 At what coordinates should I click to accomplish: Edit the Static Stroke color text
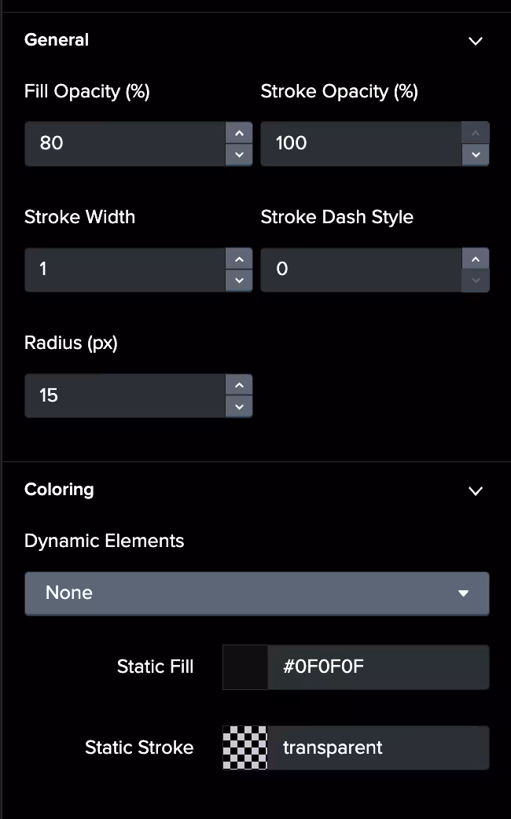coord(377,747)
